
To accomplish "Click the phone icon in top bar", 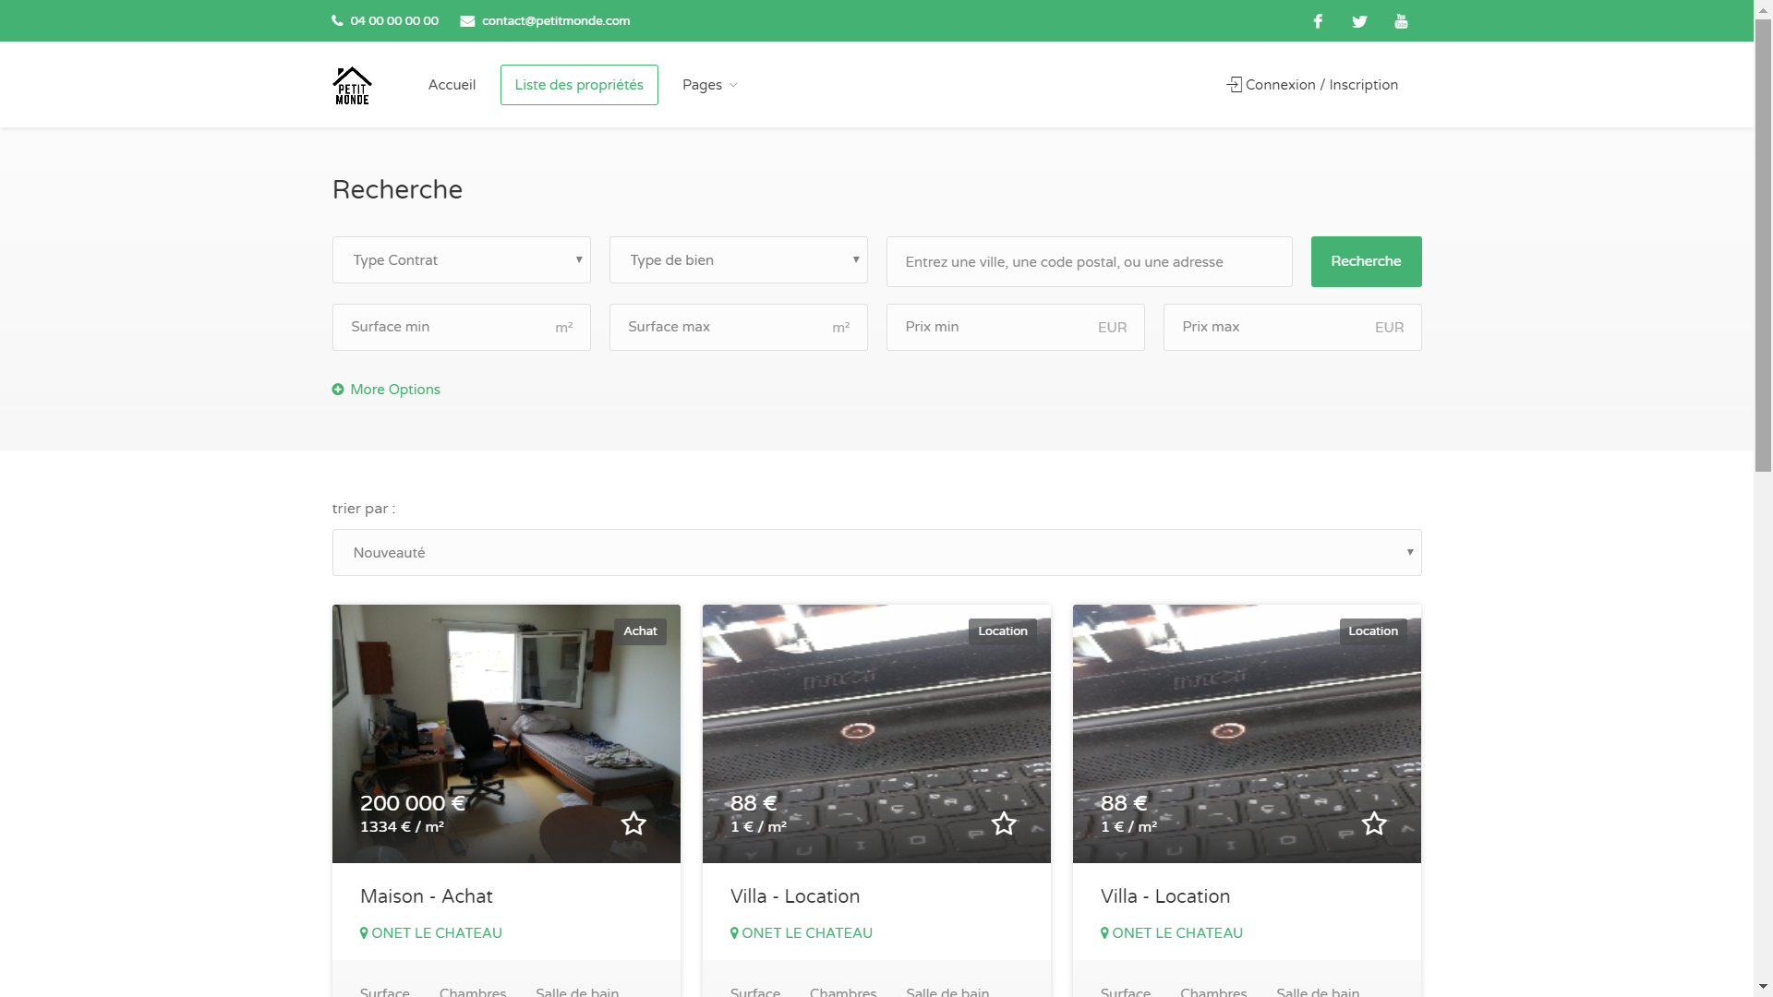I will click(337, 20).
